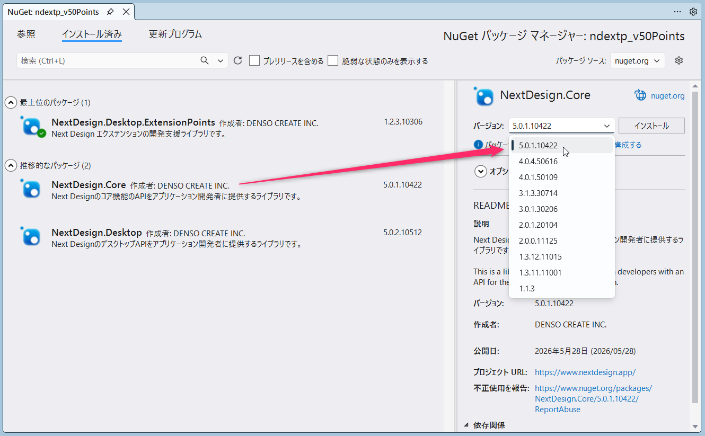Switch to the 参照 tab
This screenshot has width=705, height=436.
[x=26, y=34]
